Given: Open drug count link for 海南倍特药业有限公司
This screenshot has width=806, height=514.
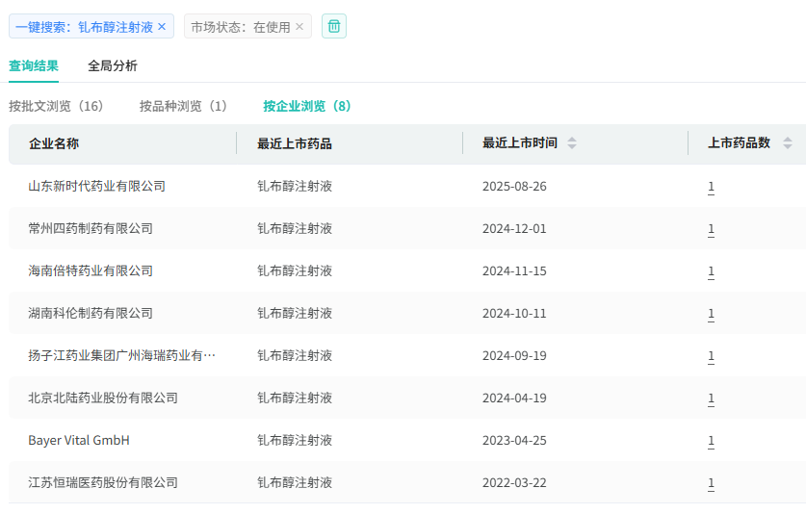Looking at the screenshot, I should [711, 271].
